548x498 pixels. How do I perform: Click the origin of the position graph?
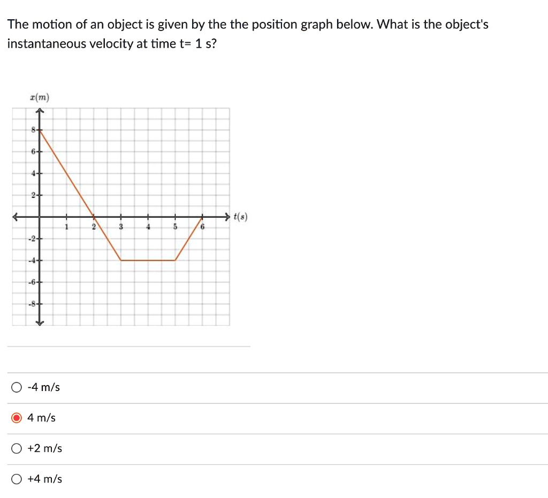(x=40, y=217)
